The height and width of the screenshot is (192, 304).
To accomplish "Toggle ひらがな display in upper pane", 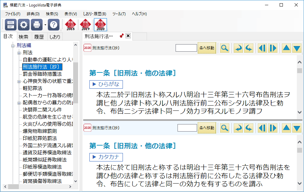I will (x=106, y=84).
